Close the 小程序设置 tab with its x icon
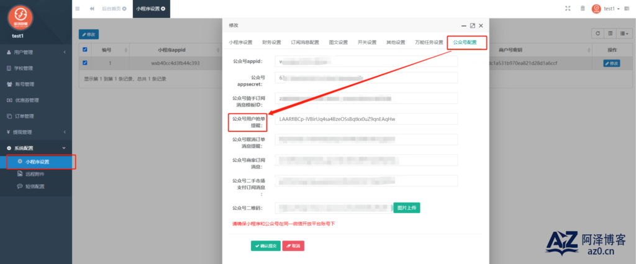This screenshot has height=264, width=636. [x=163, y=9]
